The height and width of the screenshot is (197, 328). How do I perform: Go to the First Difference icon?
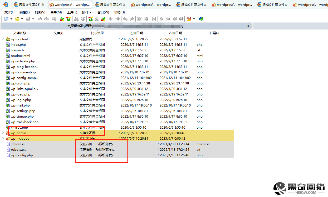click(x=91, y=19)
